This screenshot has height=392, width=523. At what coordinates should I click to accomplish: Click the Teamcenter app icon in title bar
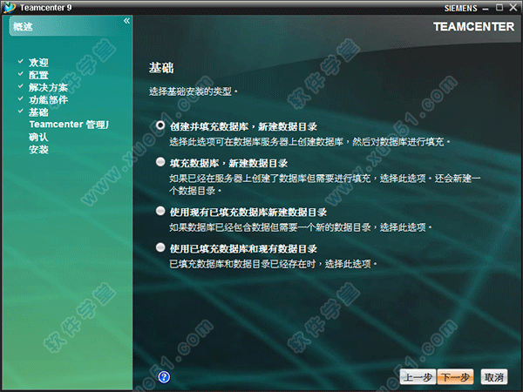pos(10,7)
